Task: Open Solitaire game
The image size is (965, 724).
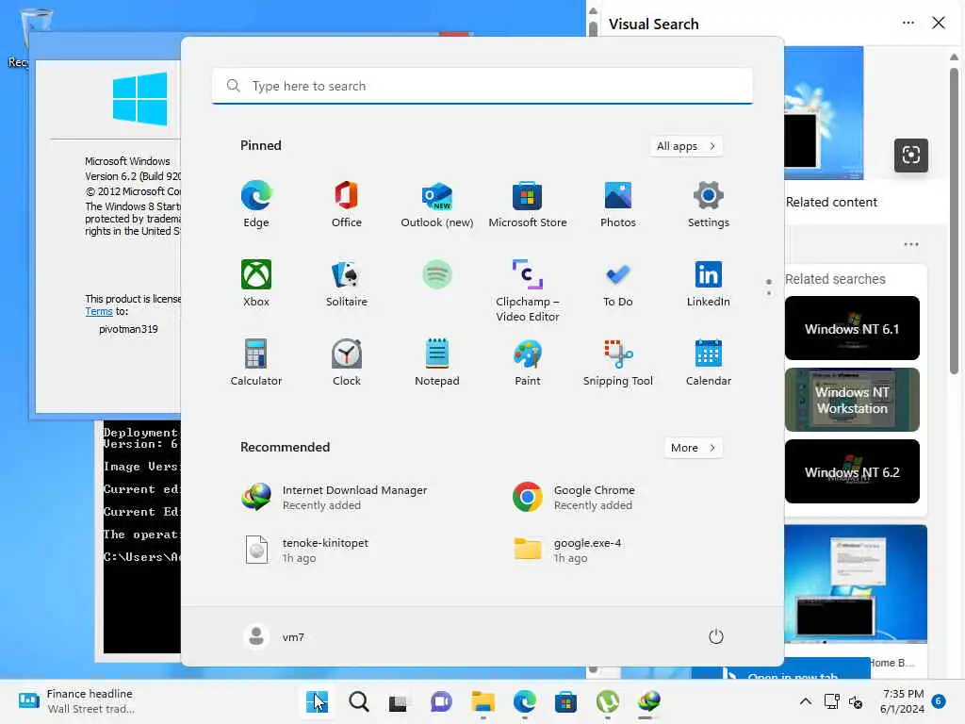Action: click(x=347, y=284)
